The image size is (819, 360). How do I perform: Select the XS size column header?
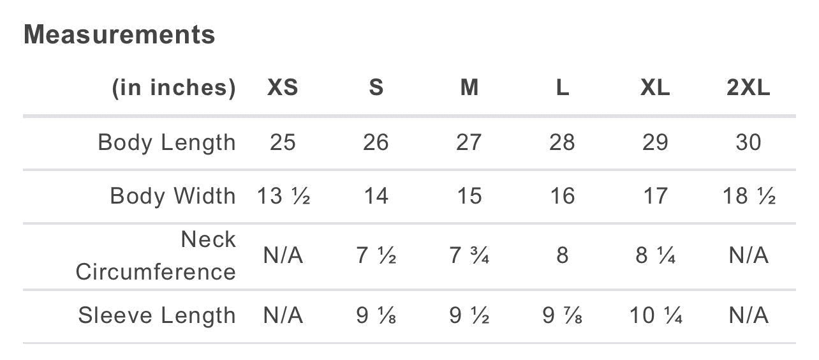[x=283, y=88]
